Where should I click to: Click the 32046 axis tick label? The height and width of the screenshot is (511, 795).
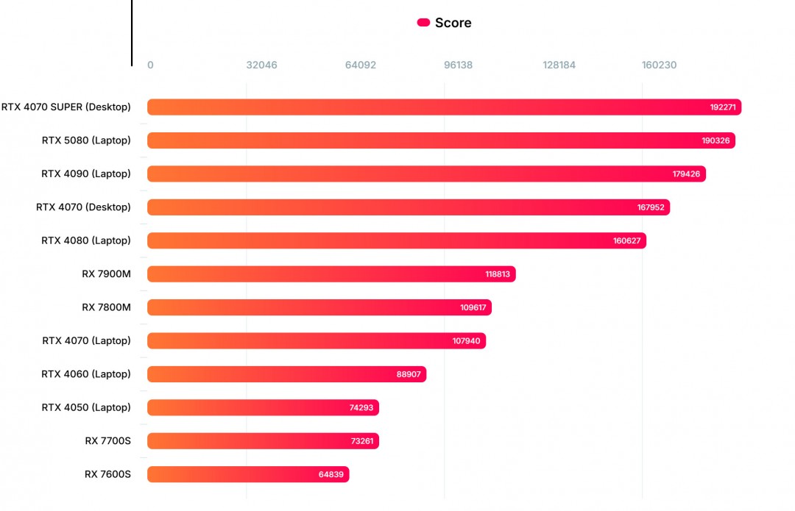[x=261, y=65]
